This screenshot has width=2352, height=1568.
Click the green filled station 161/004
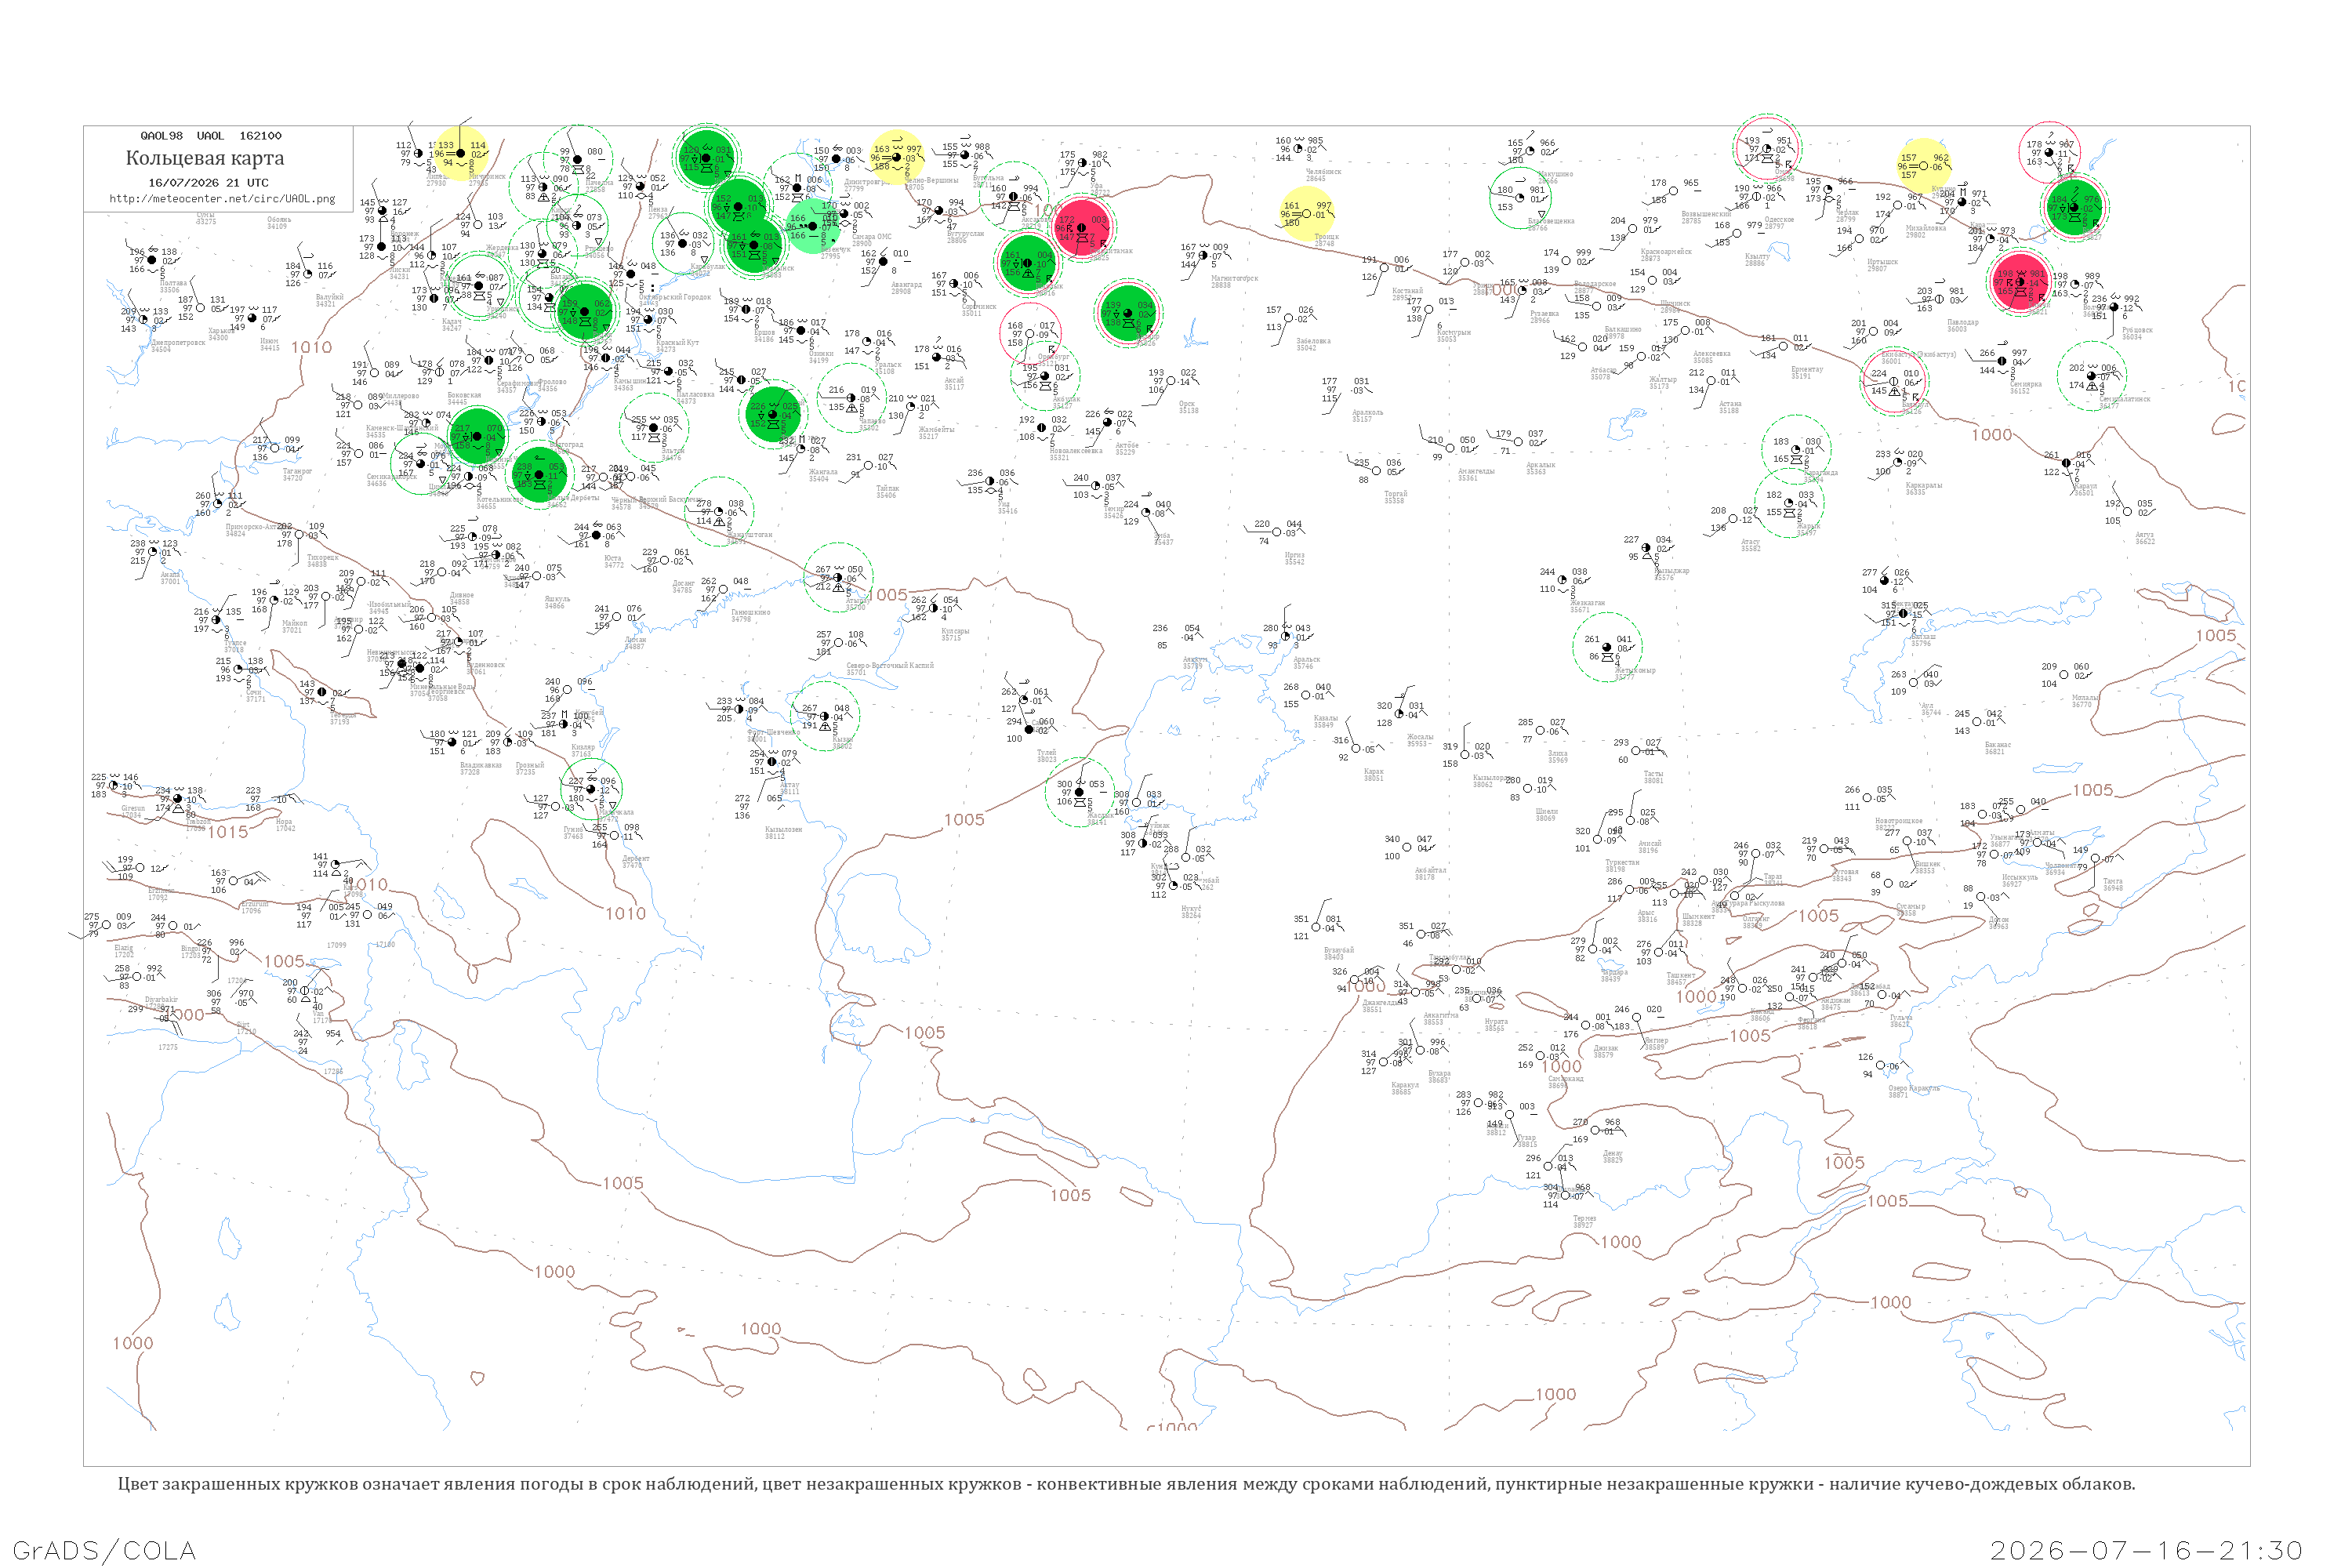pos(1027,263)
